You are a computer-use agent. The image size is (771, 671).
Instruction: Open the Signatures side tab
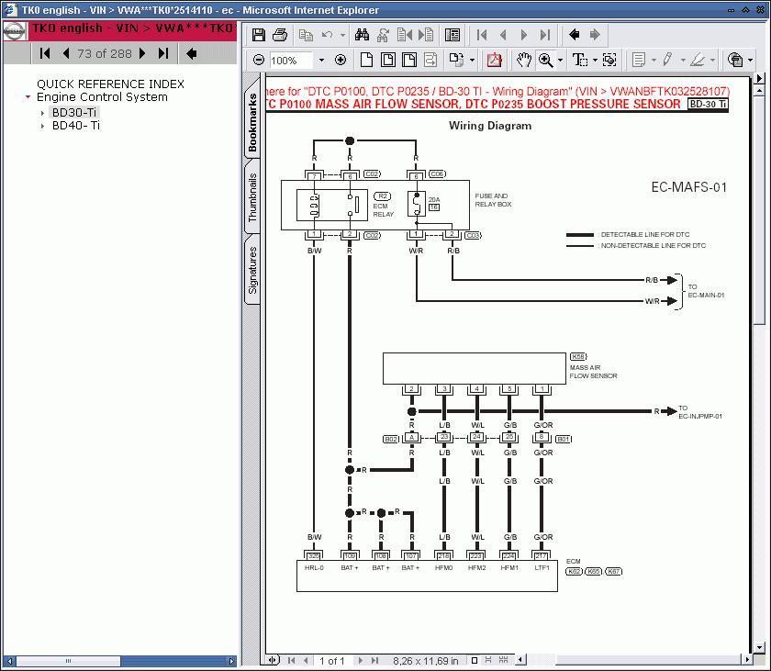[x=252, y=269]
